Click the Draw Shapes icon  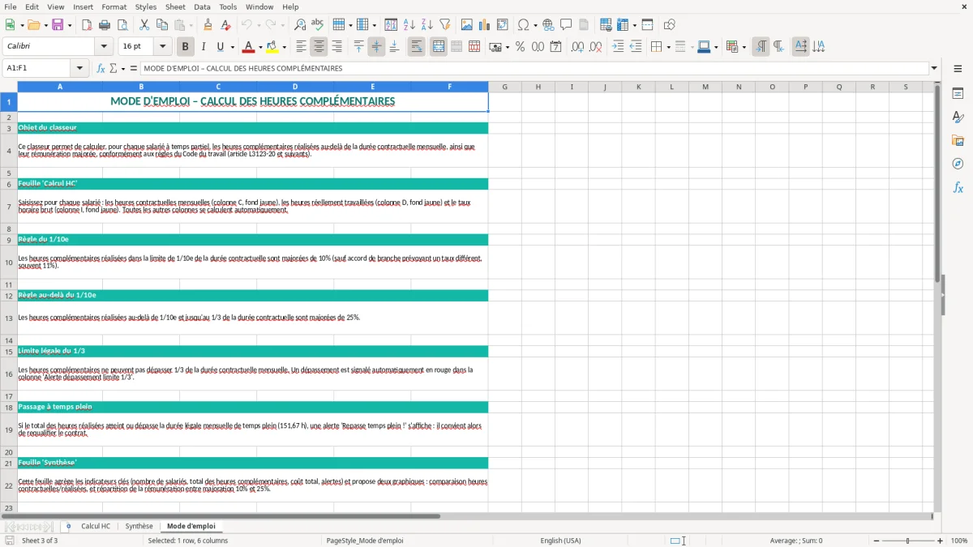point(670,25)
